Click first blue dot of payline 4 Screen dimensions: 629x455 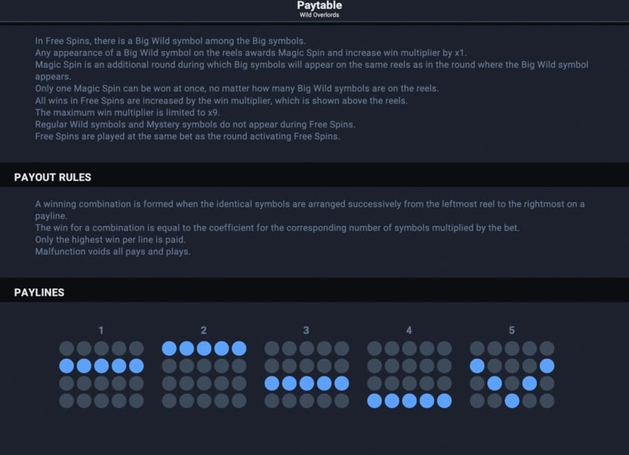coord(375,401)
